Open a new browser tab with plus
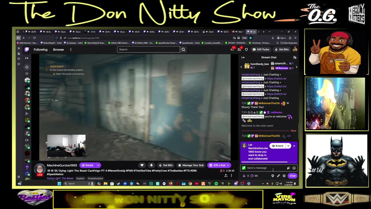 263,32
